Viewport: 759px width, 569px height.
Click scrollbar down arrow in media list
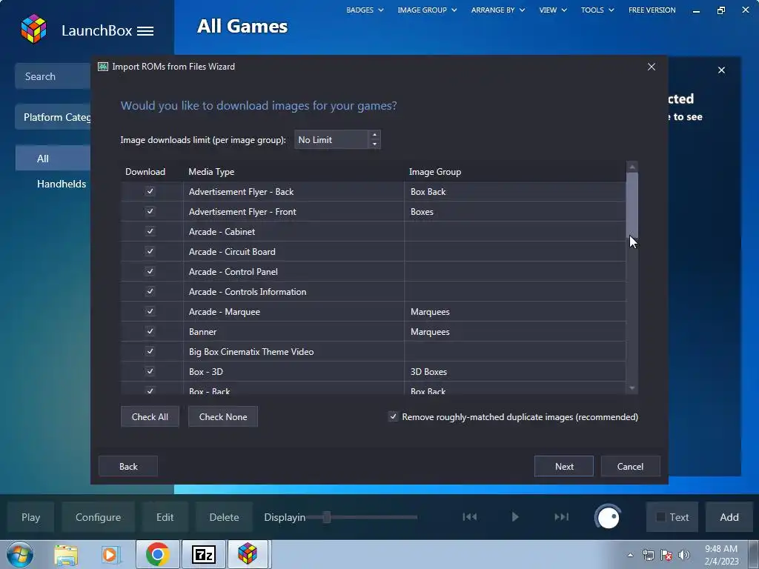[x=632, y=388]
